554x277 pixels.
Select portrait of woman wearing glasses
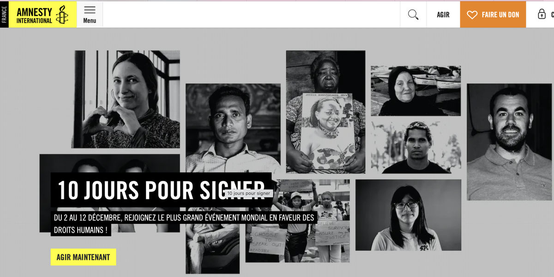pos(408,215)
